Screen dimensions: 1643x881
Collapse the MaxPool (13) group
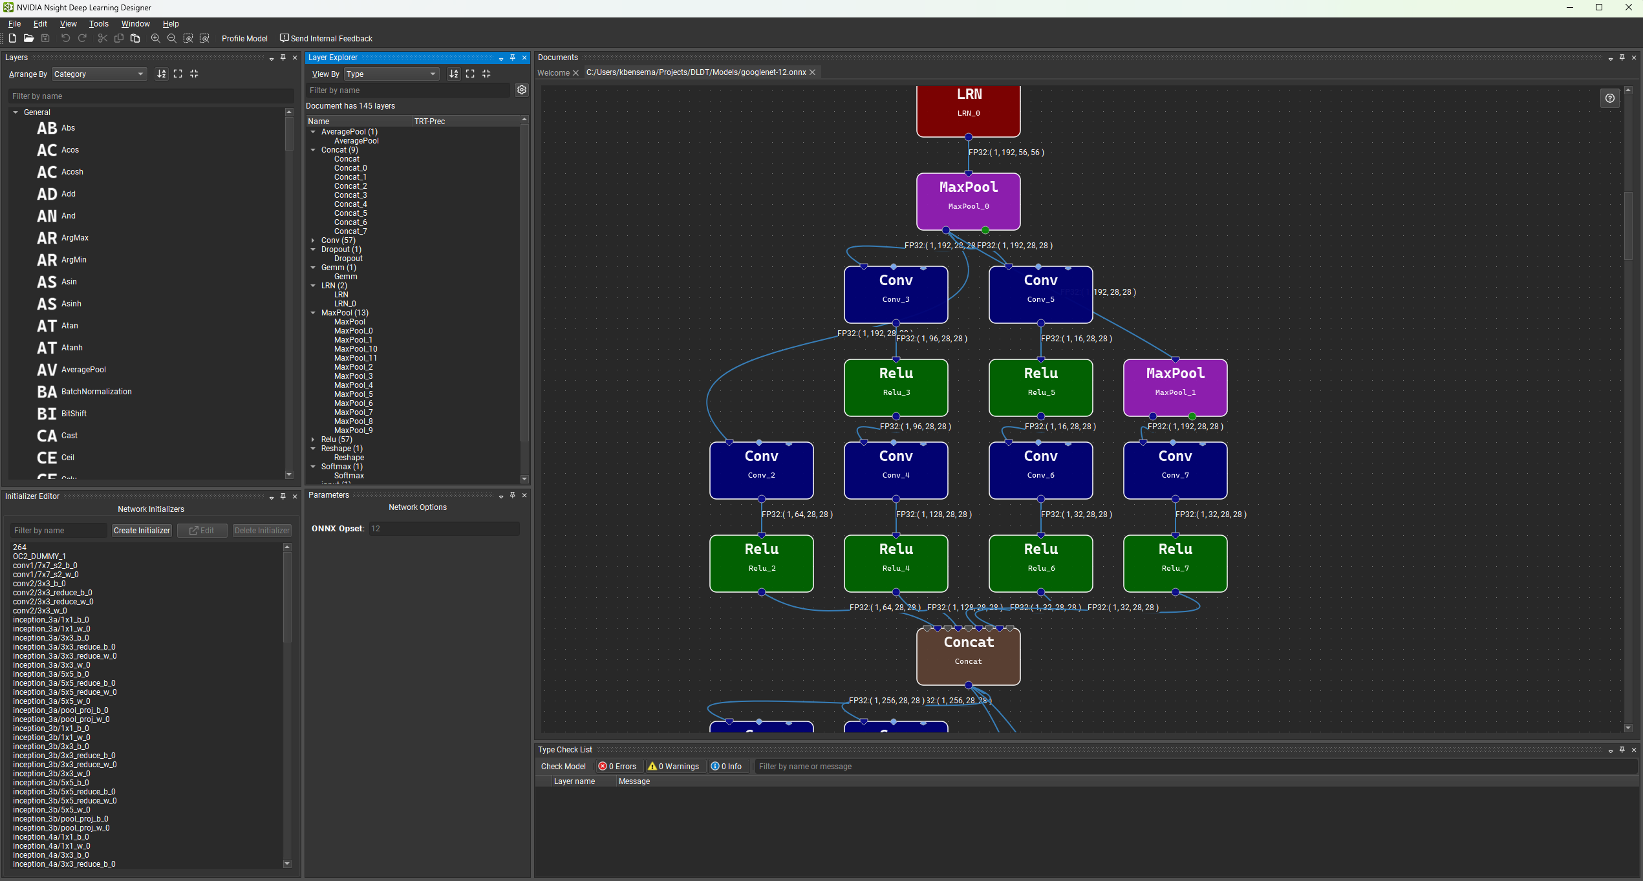(313, 313)
